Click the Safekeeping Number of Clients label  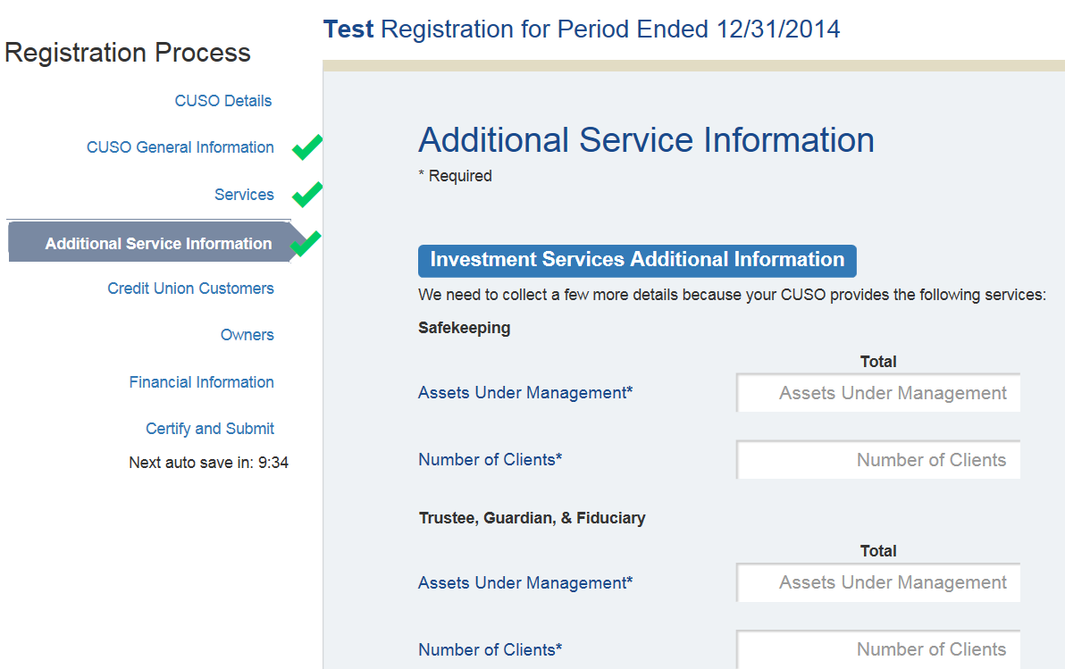tap(490, 460)
